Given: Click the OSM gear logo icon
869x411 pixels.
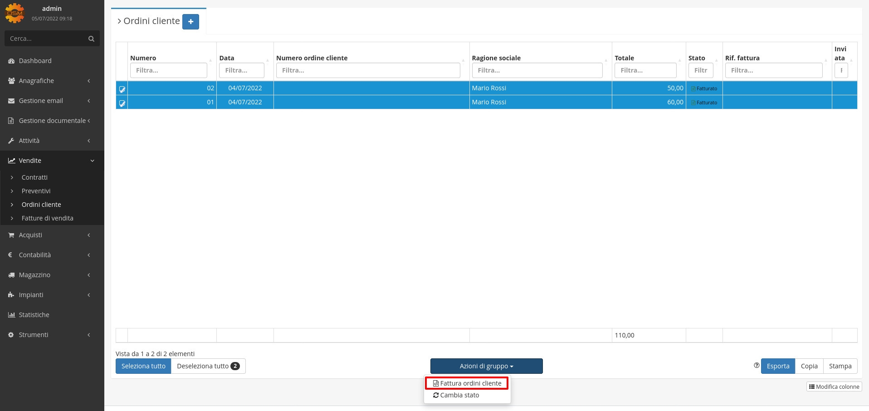Looking at the screenshot, I should click(x=15, y=13).
